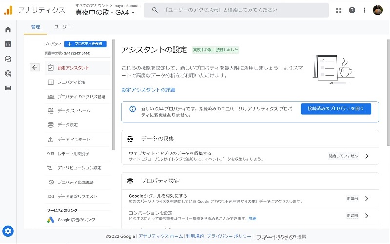Open the 真夜中の歌 - GA4 property selector dropdown
Viewport: 390px width, 244px height.
point(105,12)
